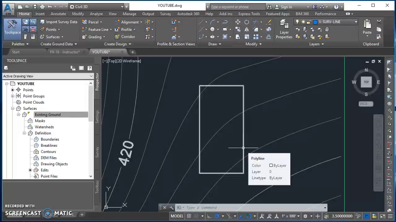The width and height of the screenshot is (396, 222).
Task: Toggle grid display in status bar
Action: click(189, 216)
